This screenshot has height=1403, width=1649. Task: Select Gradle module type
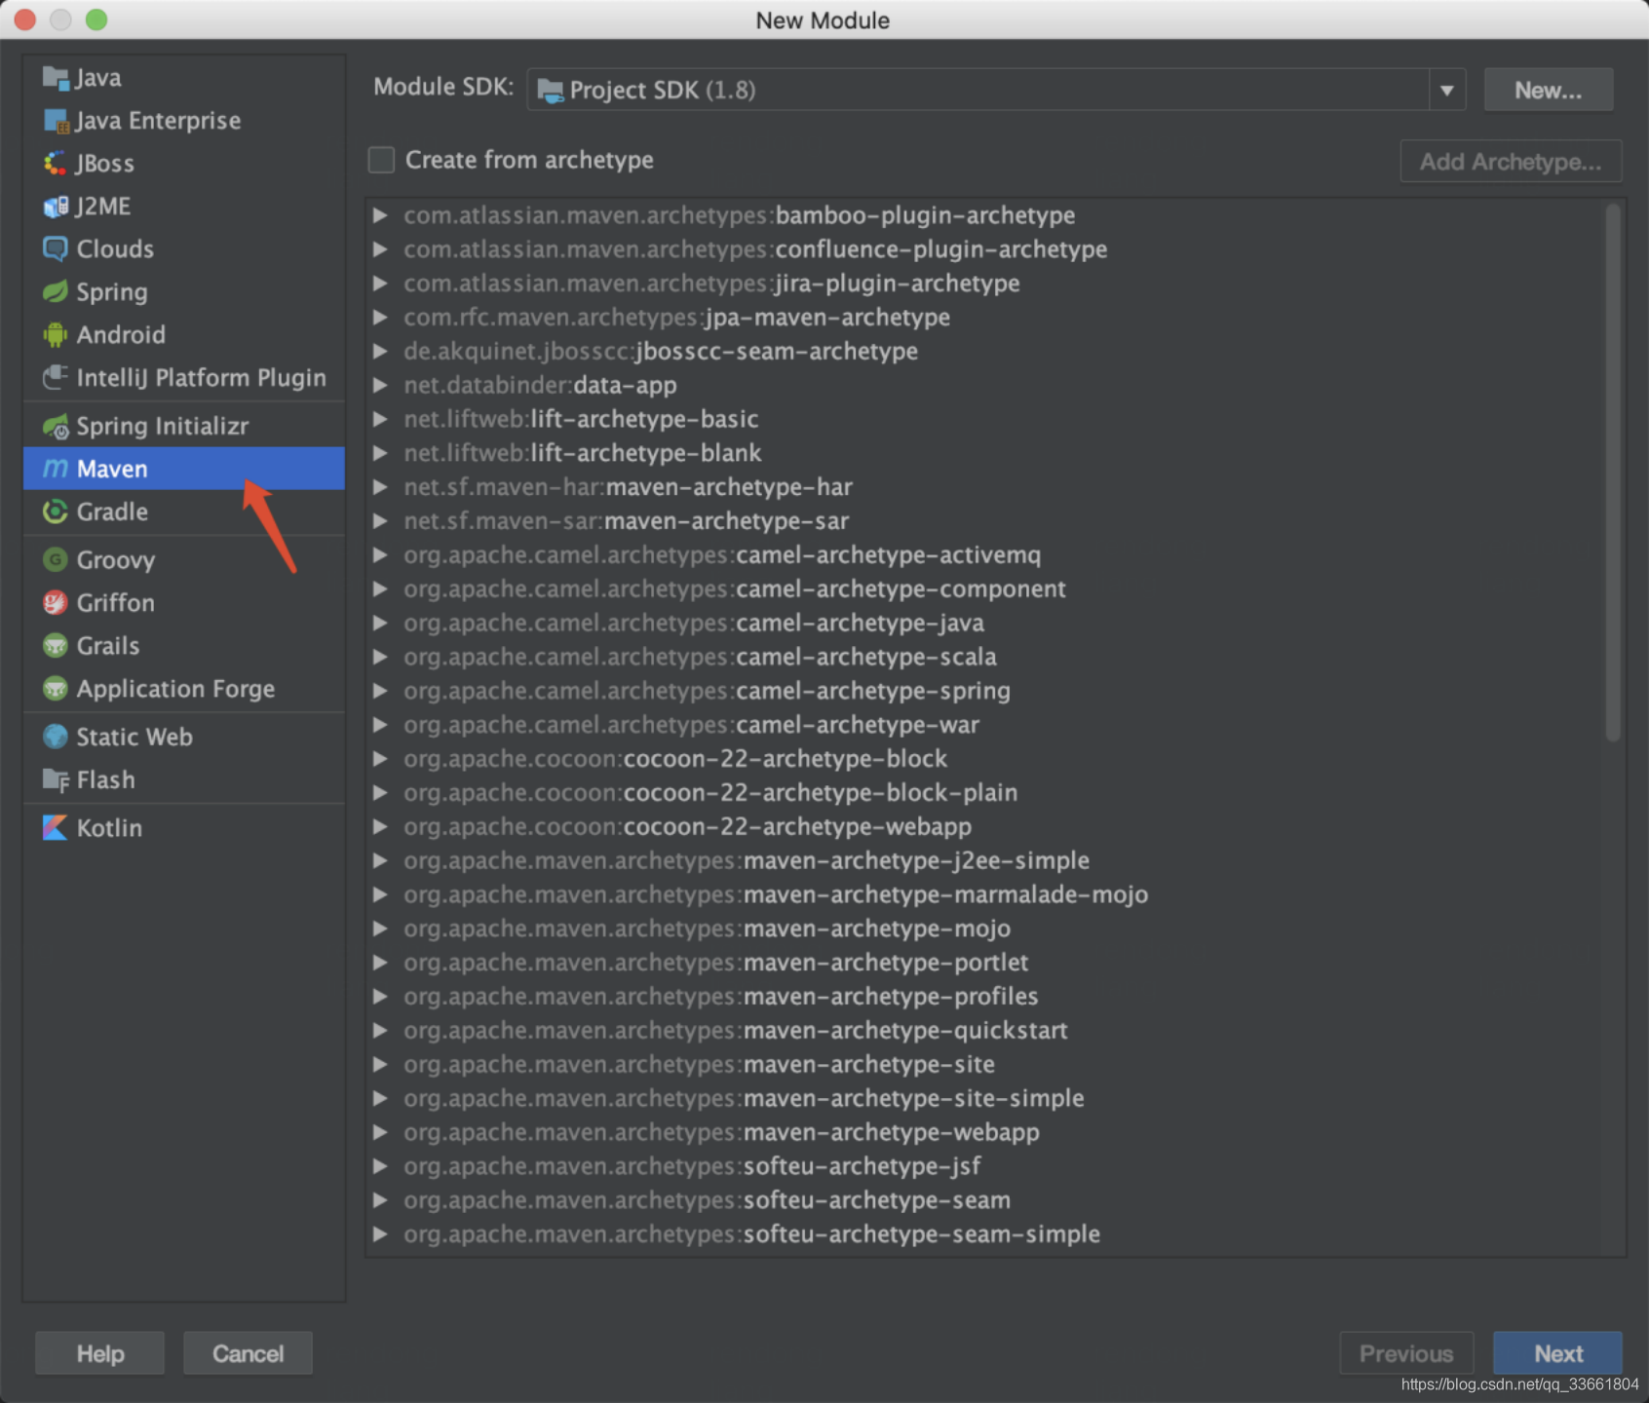pyautogui.click(x=184, y=512)
